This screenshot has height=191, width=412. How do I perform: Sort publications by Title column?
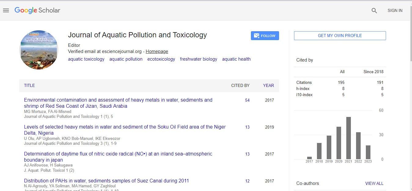[x=29, y=85]
